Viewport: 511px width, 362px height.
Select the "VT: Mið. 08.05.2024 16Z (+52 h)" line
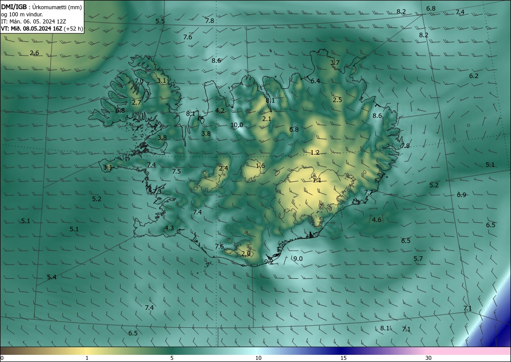42,29
